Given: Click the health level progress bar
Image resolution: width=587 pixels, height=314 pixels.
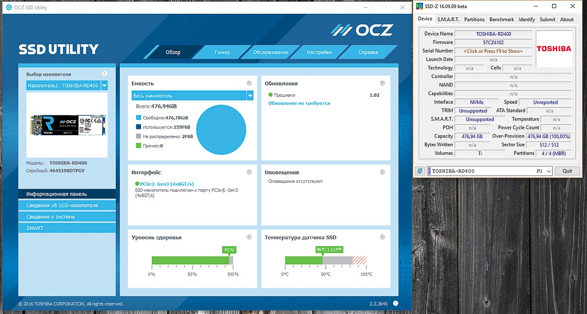Looking at the screenshot, I should [193, 260].
